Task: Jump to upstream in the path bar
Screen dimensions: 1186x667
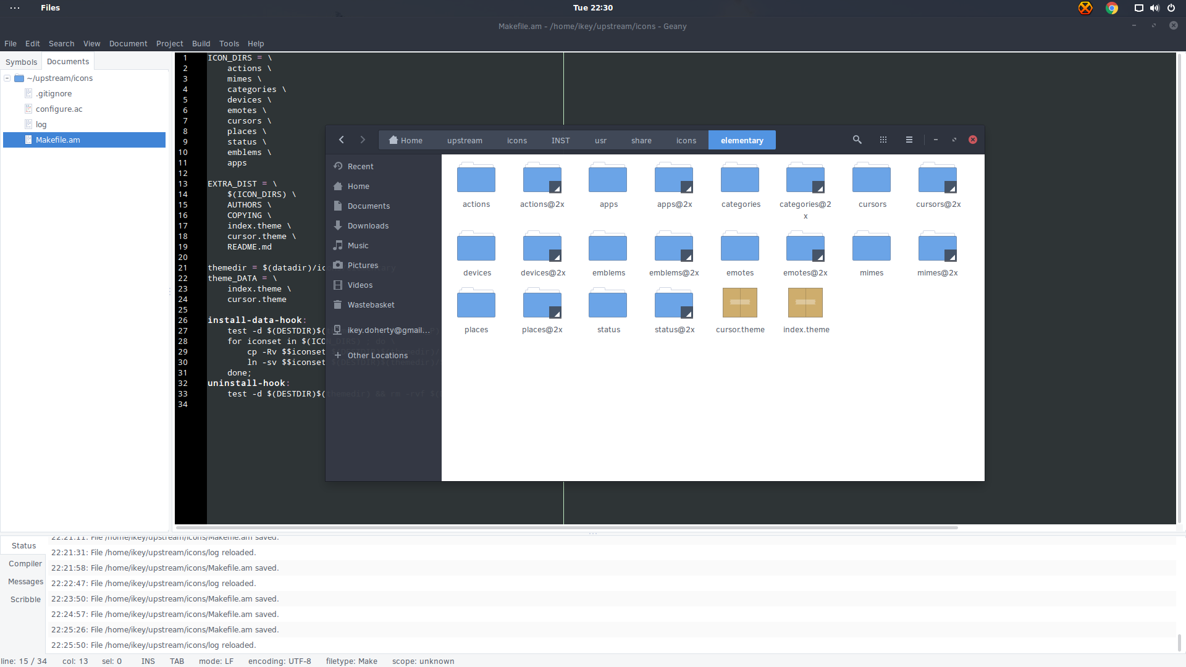Action: coord(465,140)
